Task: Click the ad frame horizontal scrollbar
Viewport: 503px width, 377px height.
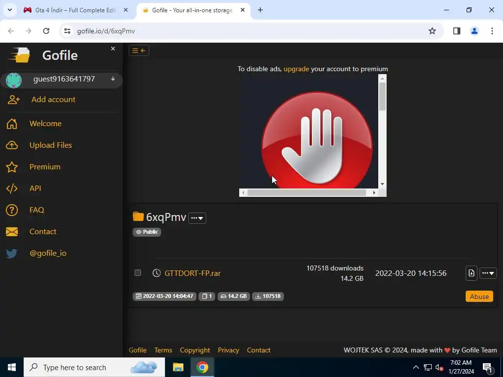Action: (308, 192)
